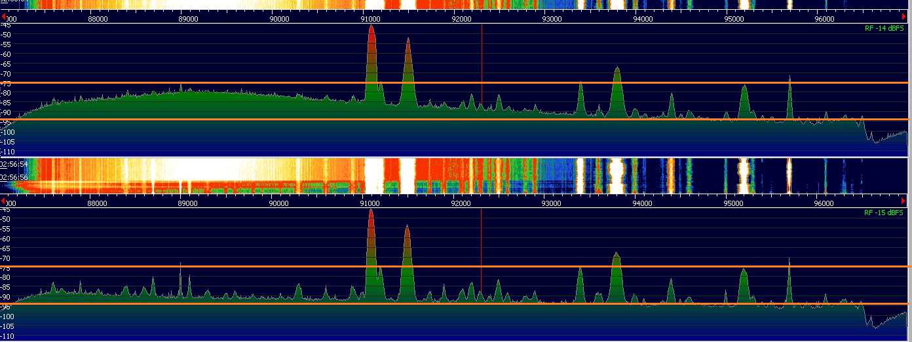
Task: Click 92000 on the upper frequency scale
Action: (461, 19)
